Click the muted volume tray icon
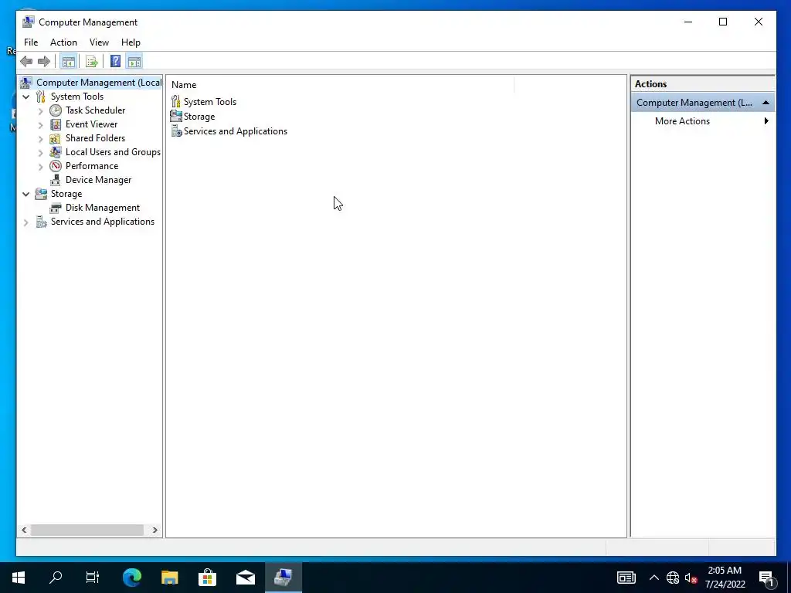Screen dimensions: 791x593 (691, 578)
